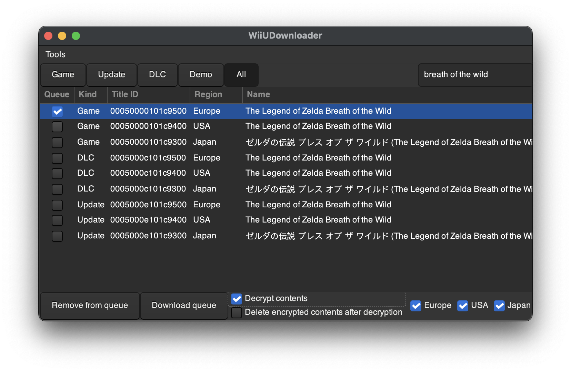The height and width of the screenshot is (372, 571).
Task: Click the search field containing 'breath of the wild'
Action: point(475,74)
